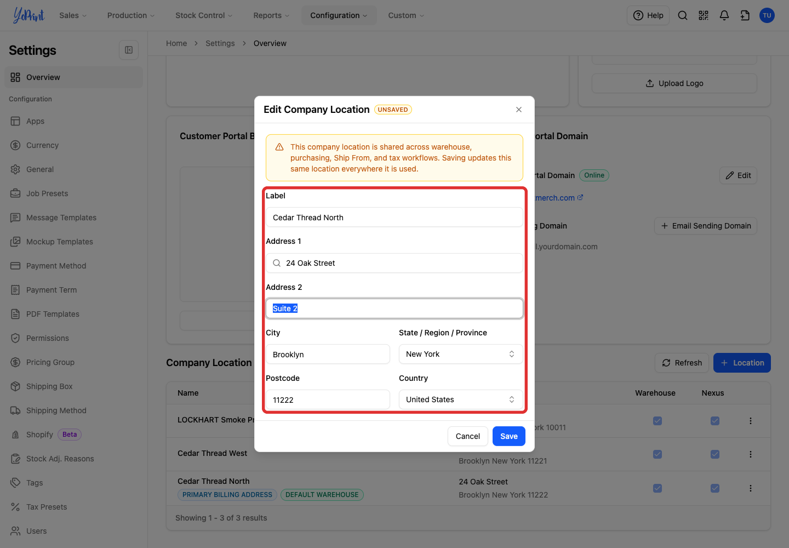Go to Overview in Settings sidebar

tap(73, 77)
